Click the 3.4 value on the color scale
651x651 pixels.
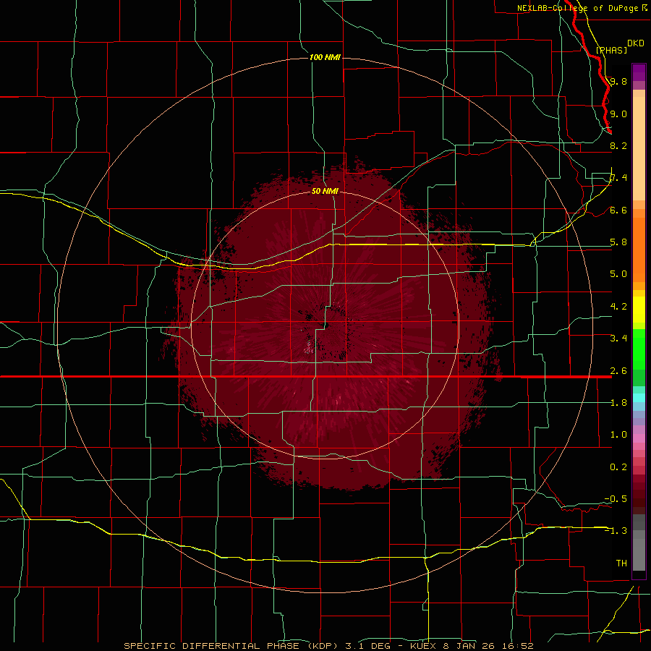[618, 339]
